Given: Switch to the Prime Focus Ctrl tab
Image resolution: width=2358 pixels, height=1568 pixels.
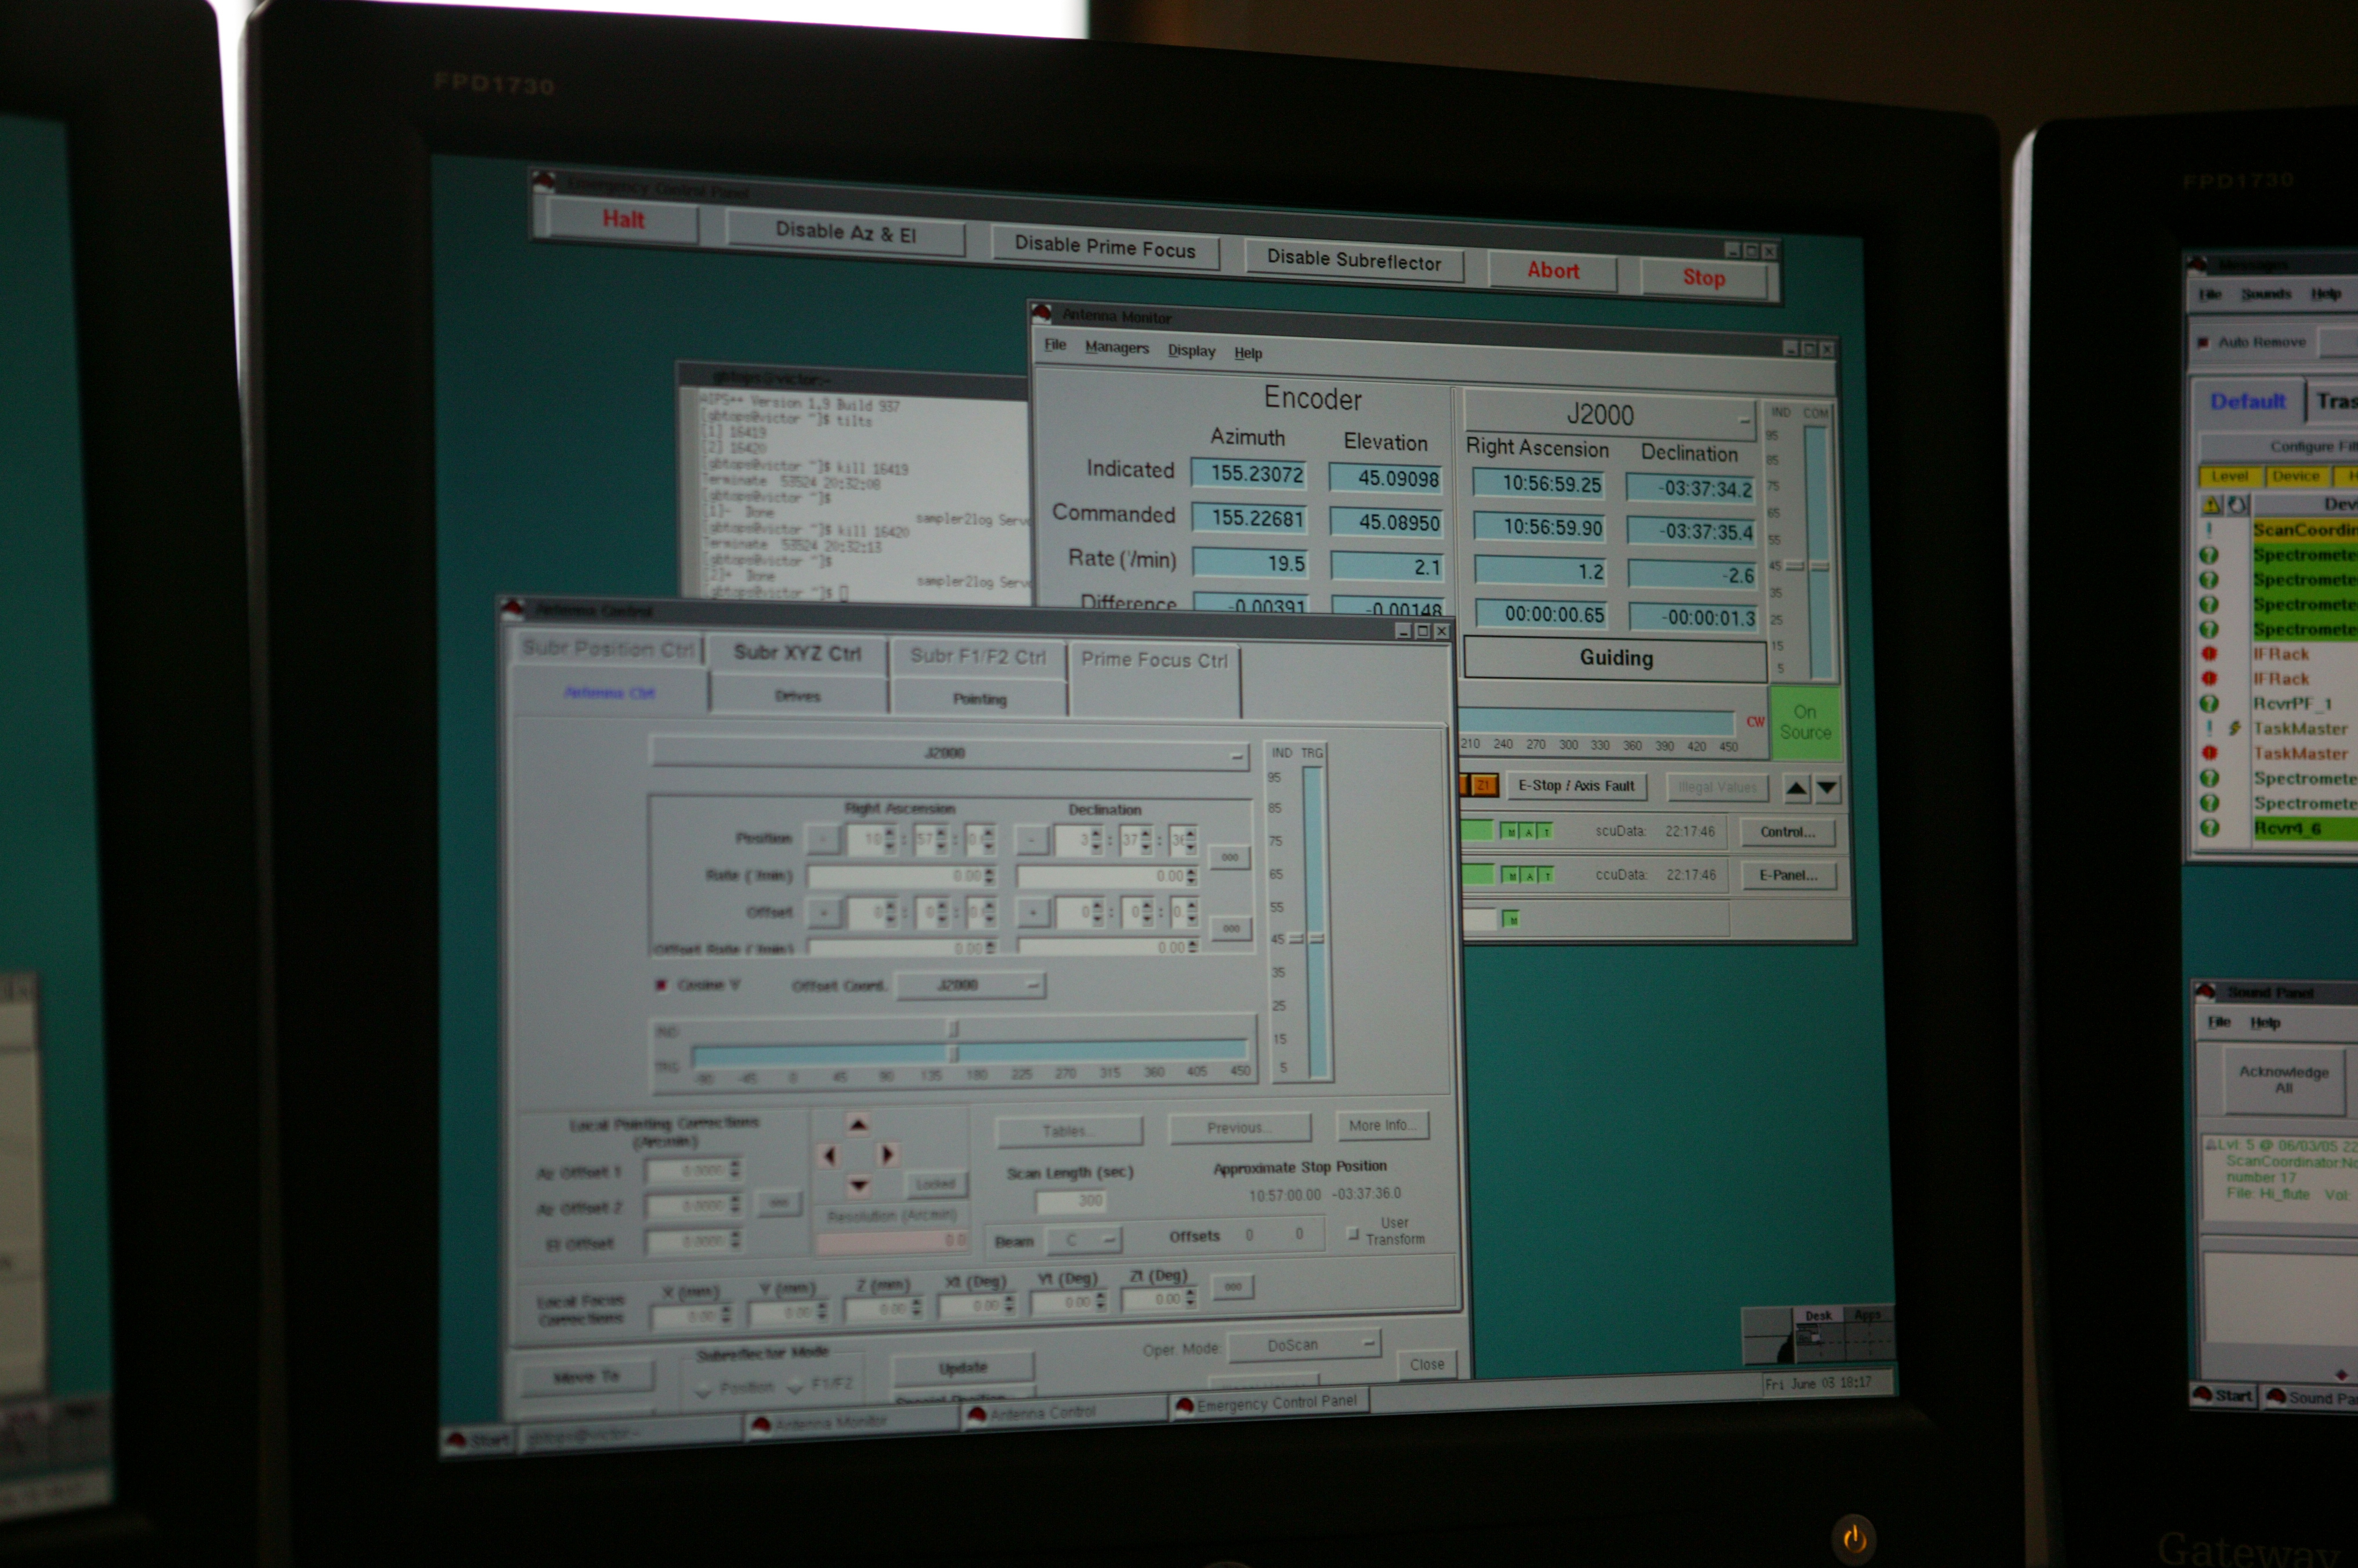Looking at the screenshot, I should 1155,660.
